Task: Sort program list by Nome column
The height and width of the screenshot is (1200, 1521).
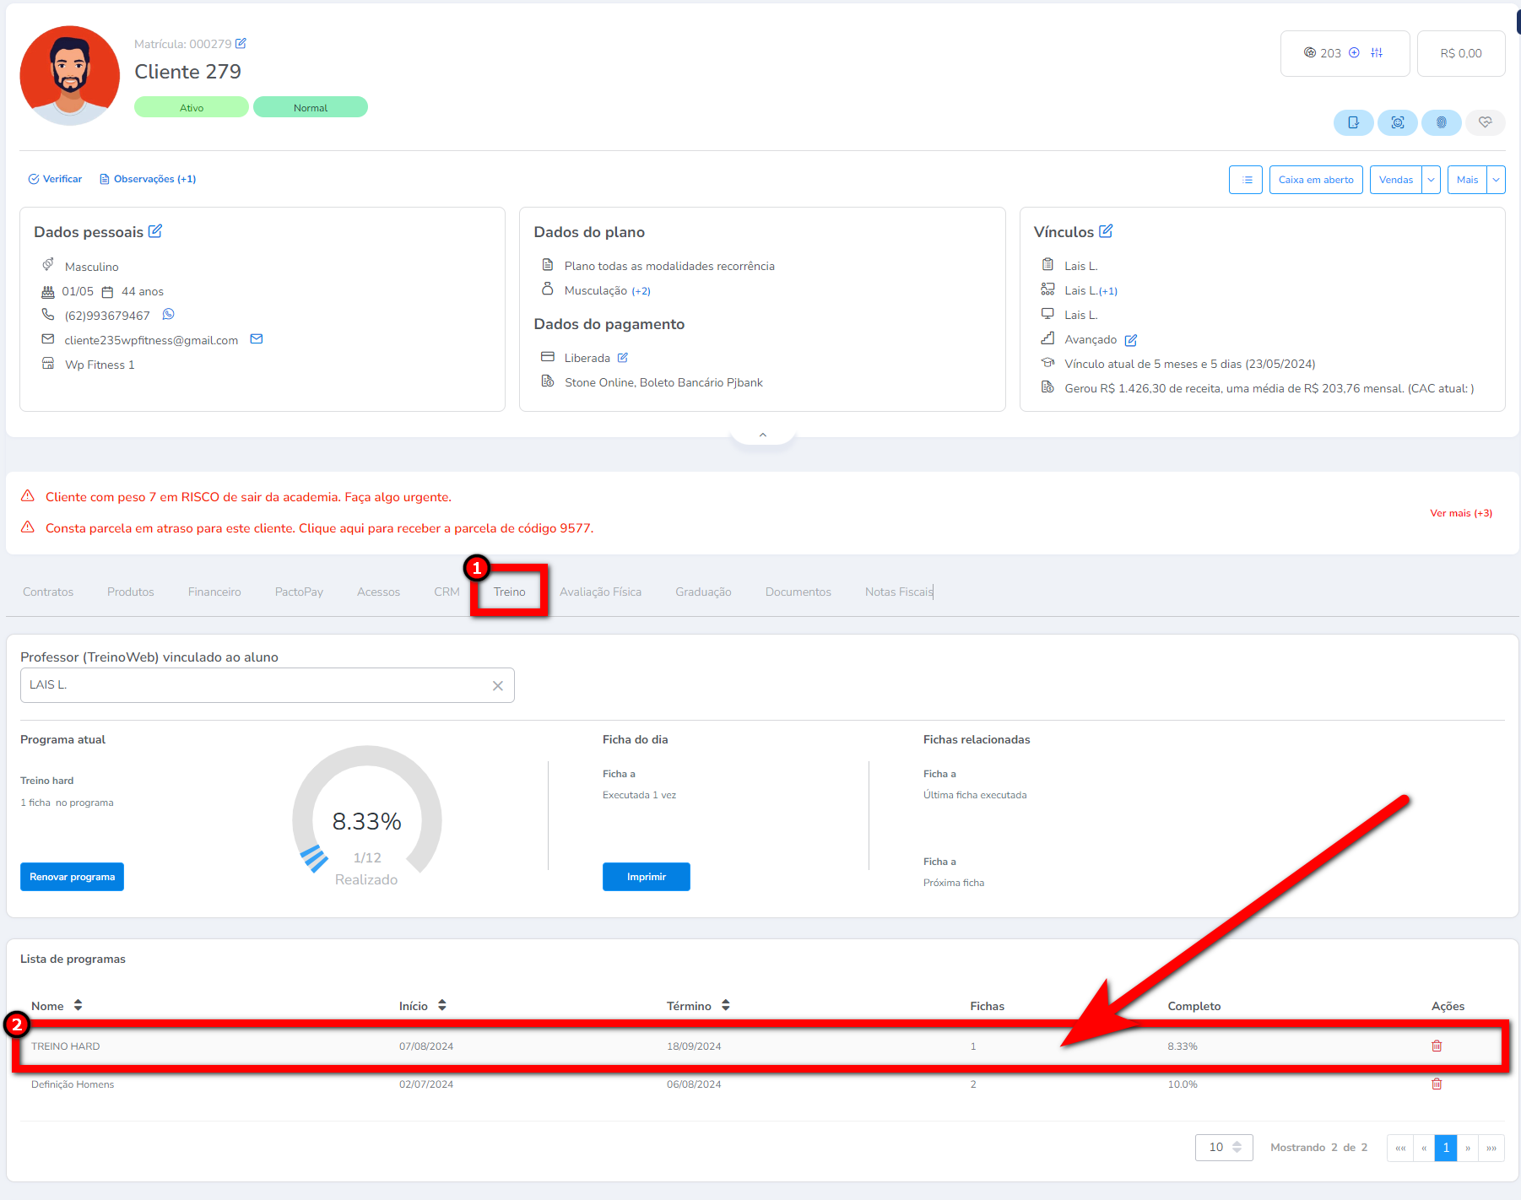Action: [78, 1005]
